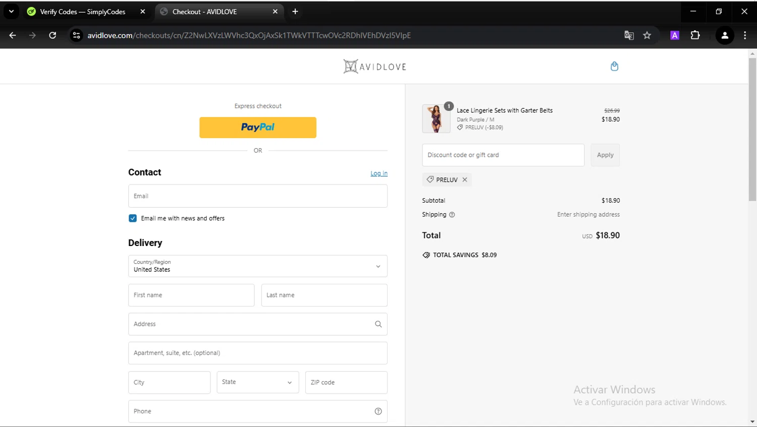
Task: Focus the ZIP code field
Action: click(x=346, y=383)
